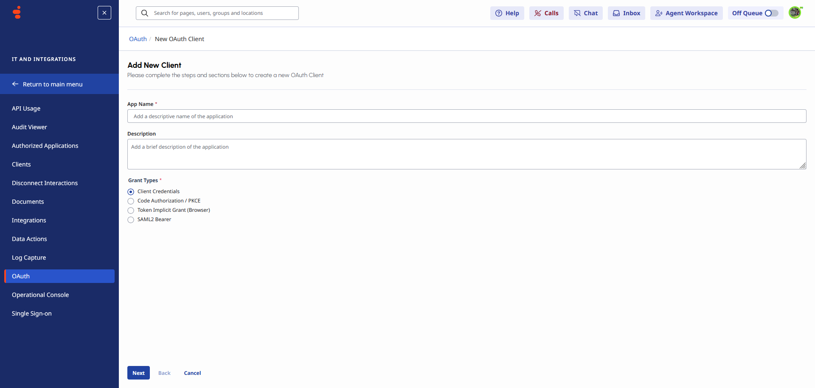Open Data Actions from the sidebar
This screenshot has height=388, width=815.
point(29,239)
